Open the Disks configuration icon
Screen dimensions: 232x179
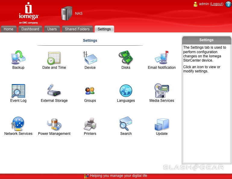(x=126, y=58)
